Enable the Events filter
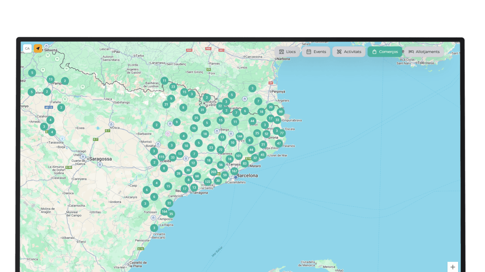The width and height of the screenshot is (485, 272). 316,51
